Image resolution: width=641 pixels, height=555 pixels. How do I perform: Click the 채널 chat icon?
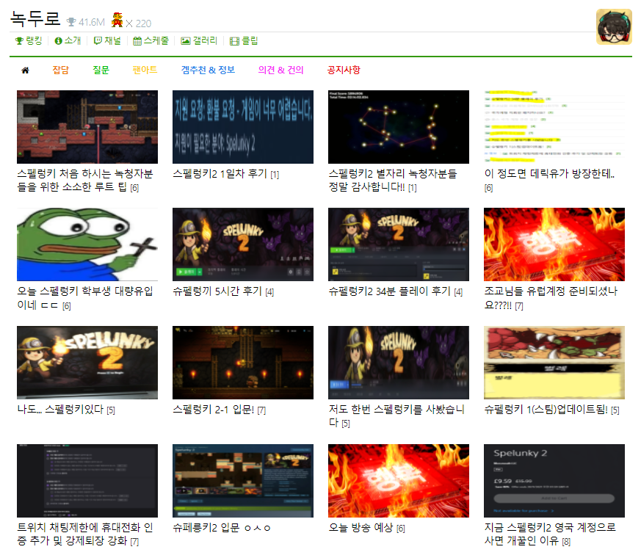[x=98, y=41]
